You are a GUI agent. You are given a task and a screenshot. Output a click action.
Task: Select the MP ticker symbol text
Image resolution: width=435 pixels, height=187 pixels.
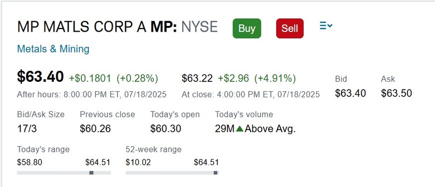tap(164, 27)
